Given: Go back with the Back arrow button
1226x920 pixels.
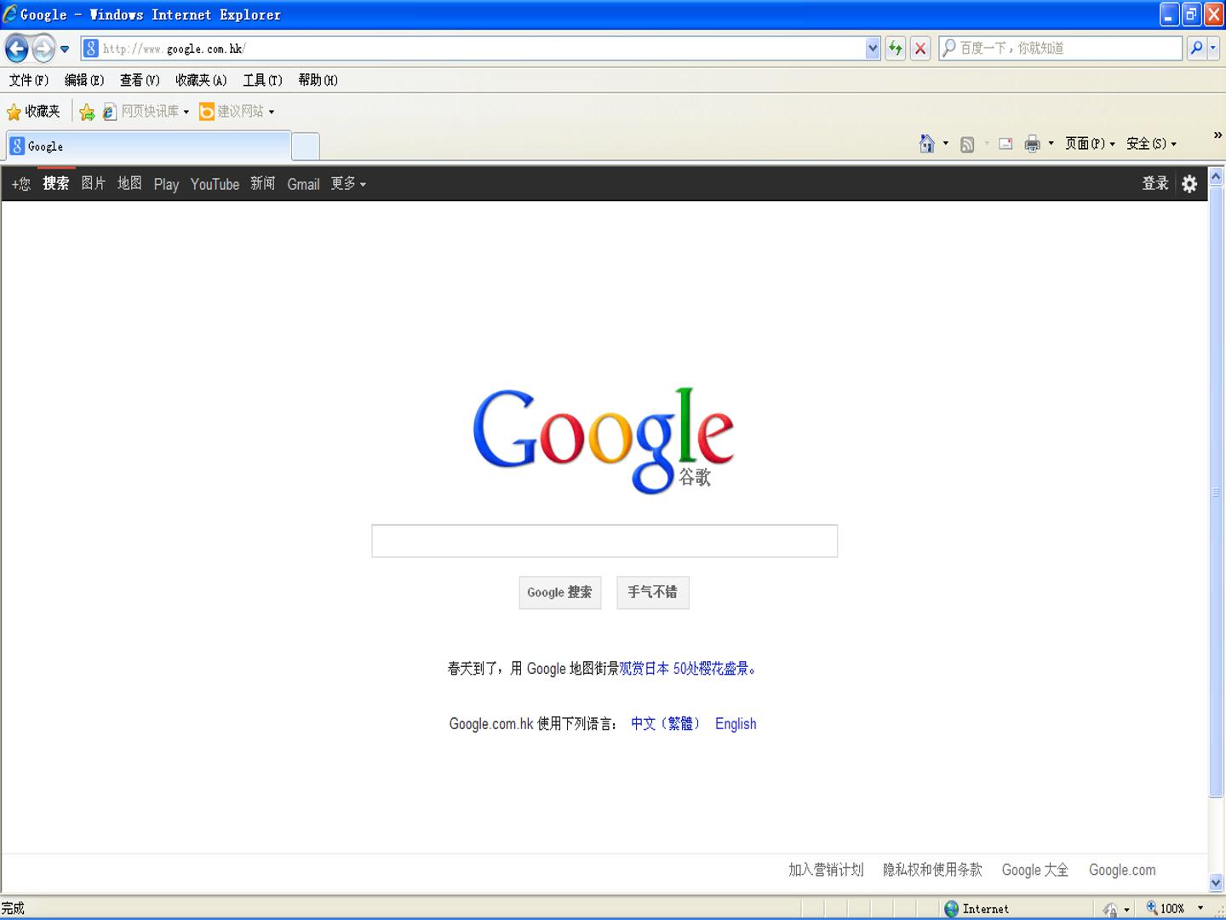Looking at the screenshot, I should pyautogui.click(x=17, y=49).
